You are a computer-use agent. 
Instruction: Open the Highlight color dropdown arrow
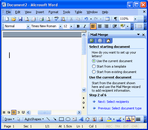pos(127,26)
